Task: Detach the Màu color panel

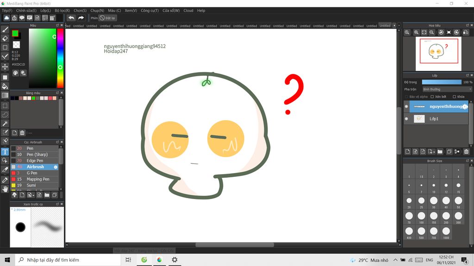Action: coord(57,25)
